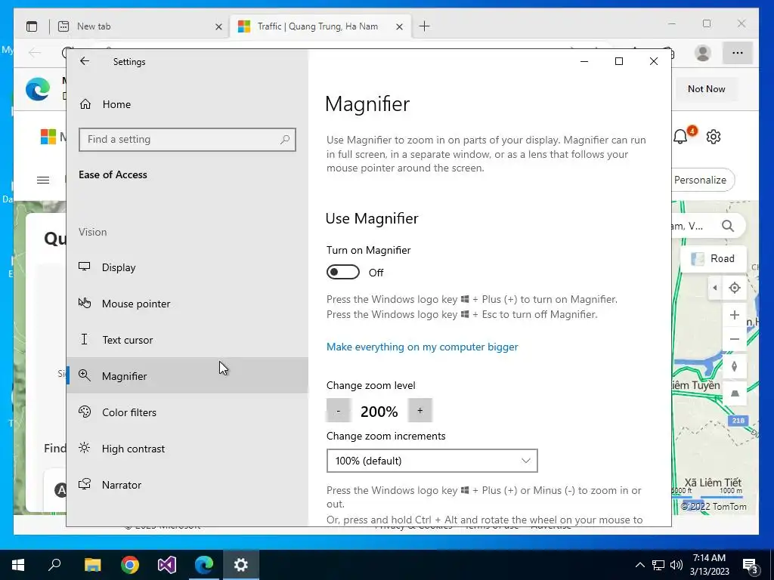
Task: Open the Windows Start menu
Action: (18, 565)
